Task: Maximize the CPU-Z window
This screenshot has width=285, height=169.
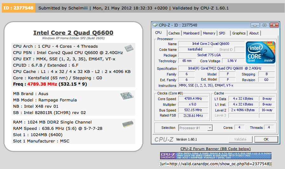Action: pyautogui.click(x=264, y=25)
